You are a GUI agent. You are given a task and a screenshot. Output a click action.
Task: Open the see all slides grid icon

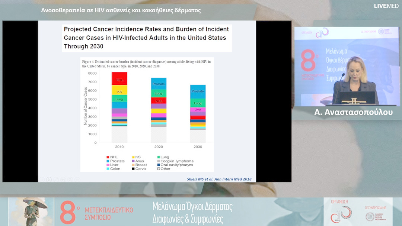63,179
